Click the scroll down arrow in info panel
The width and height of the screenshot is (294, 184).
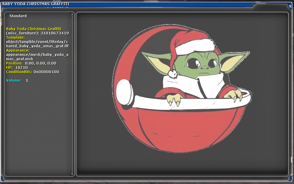[72, 174]
